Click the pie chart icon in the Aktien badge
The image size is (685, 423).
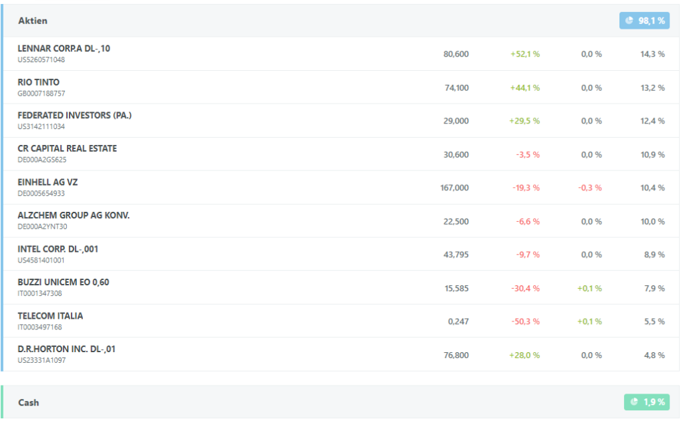tap(629, 21)
